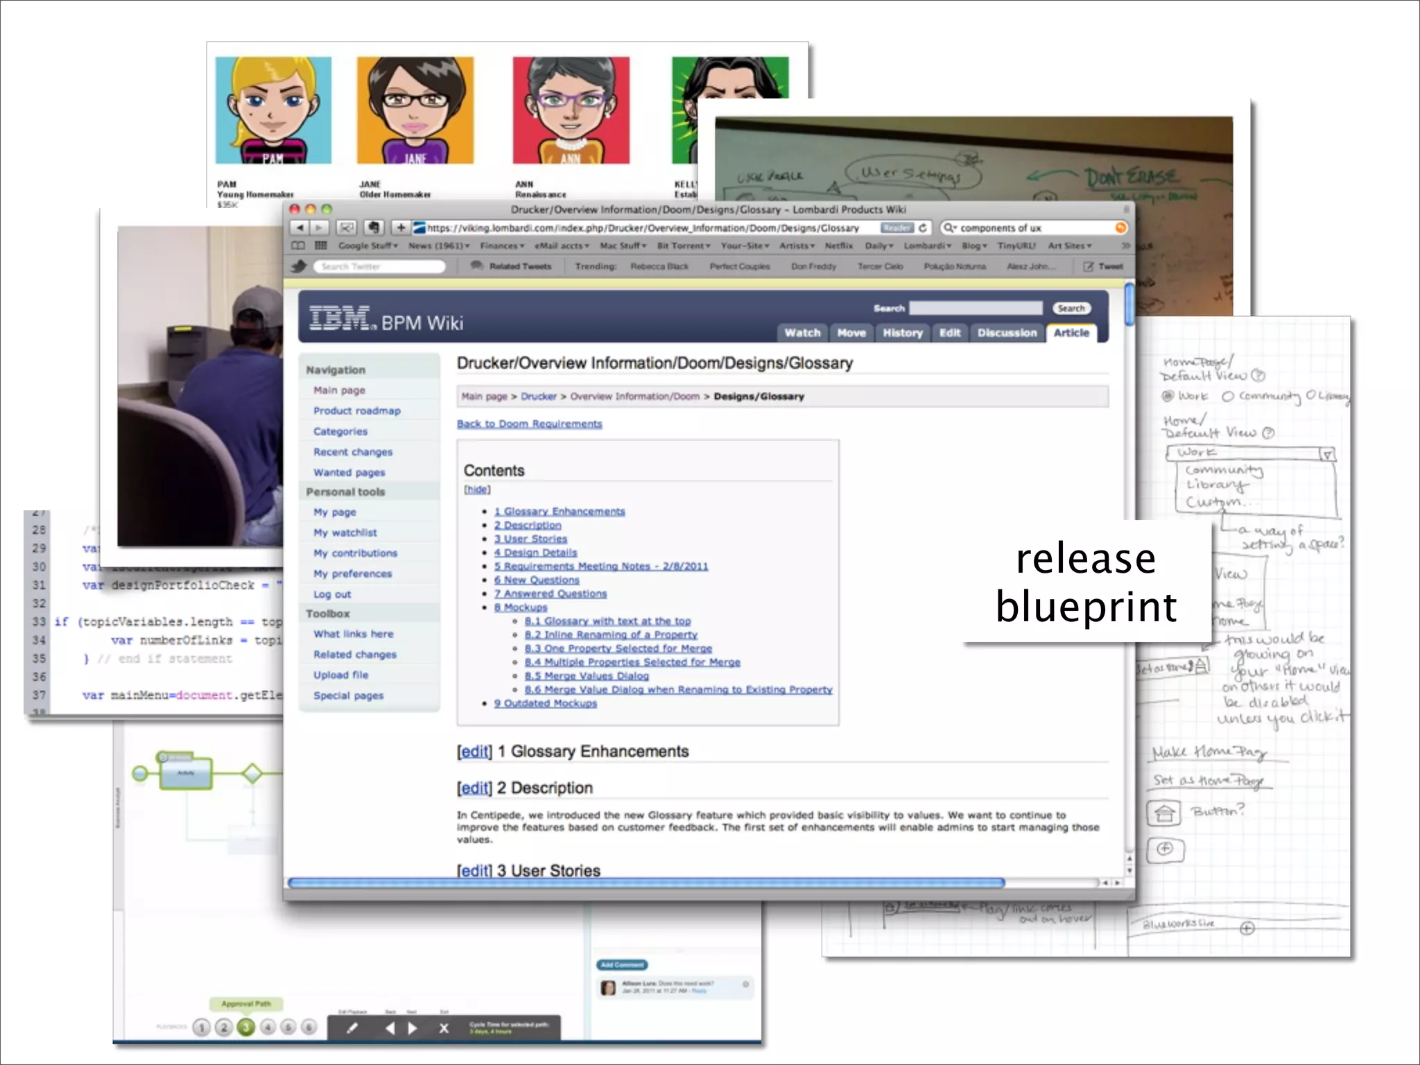
Task: Select playback step 5 circle
Action: coord(289,1028)
